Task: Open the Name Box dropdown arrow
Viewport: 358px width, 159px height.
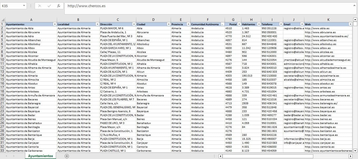Action: (x=24, y=6)
